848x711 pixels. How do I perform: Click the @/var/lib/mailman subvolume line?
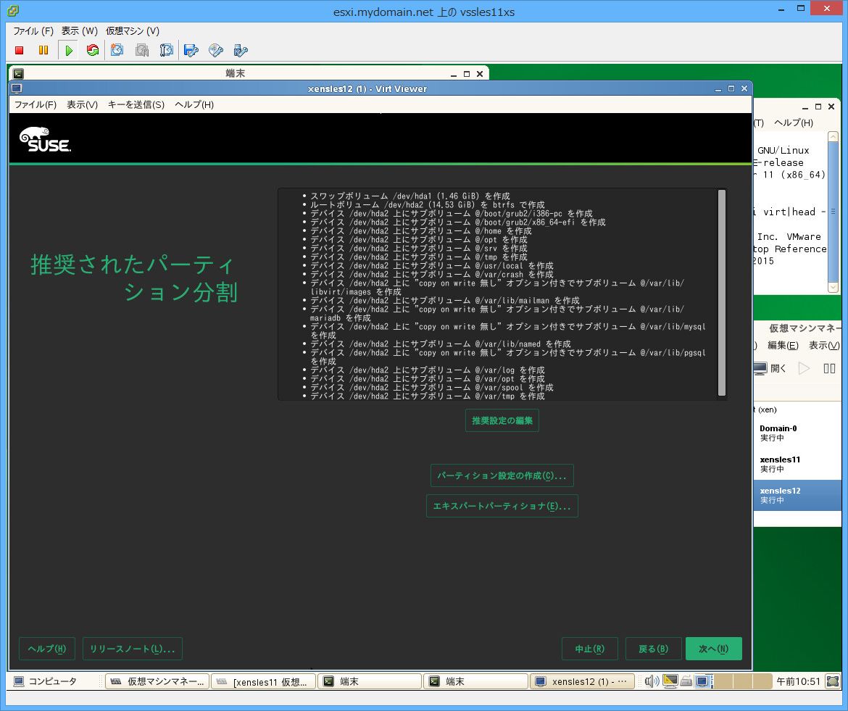(x=444, y=300)
